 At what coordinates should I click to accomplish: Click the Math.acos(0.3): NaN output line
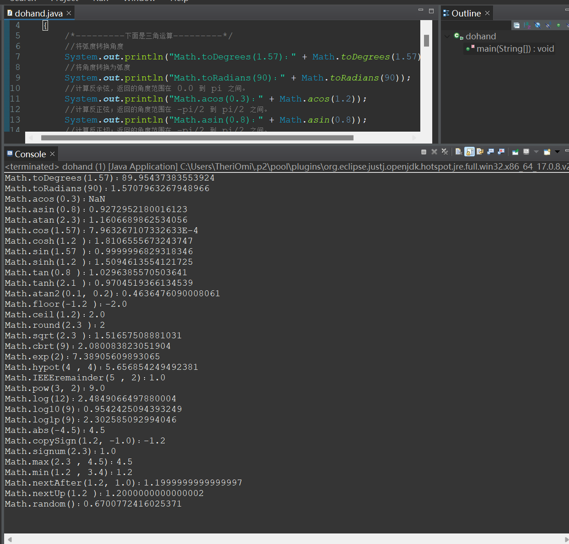point(55,199)
